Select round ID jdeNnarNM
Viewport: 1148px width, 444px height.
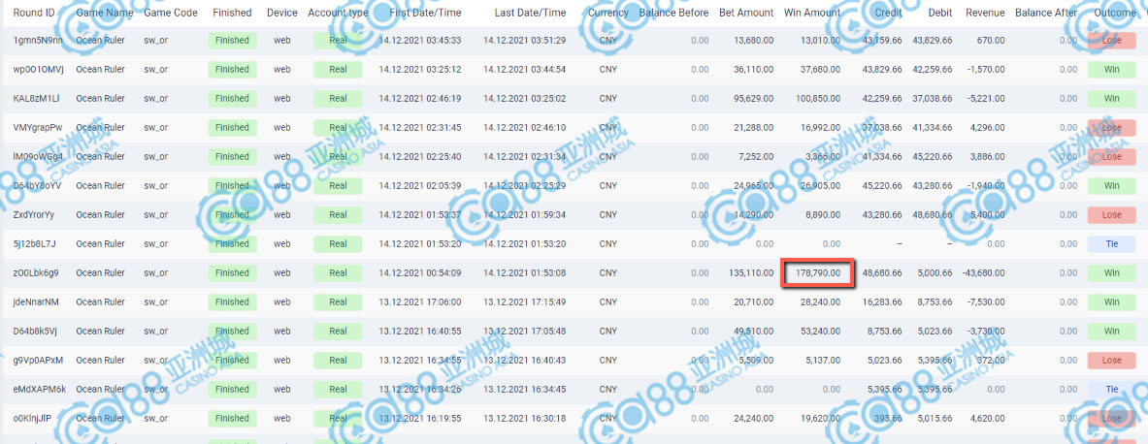coord(38,301)
